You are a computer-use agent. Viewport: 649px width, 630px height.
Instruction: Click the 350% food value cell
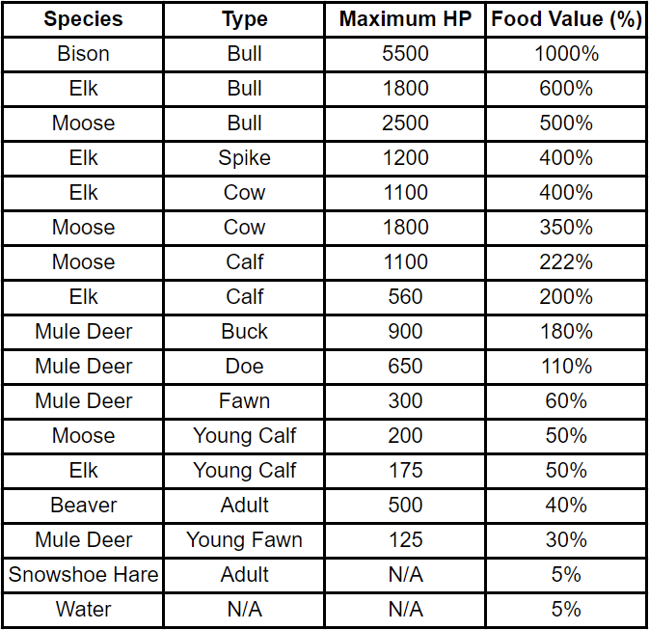566,228
